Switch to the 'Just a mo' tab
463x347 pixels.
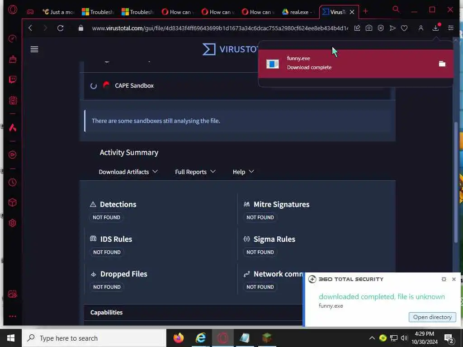[58, 12]
